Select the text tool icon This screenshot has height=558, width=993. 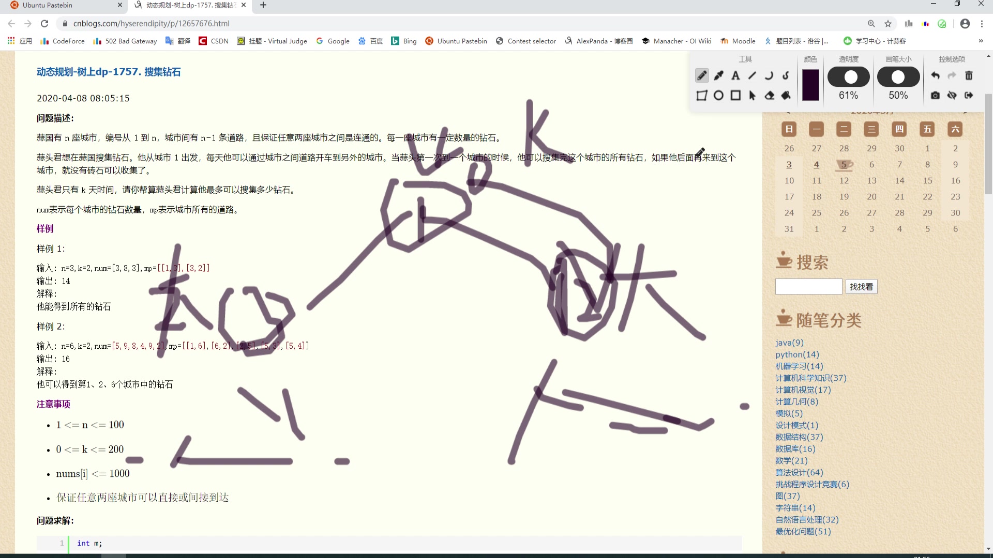(x=735, y=75)
